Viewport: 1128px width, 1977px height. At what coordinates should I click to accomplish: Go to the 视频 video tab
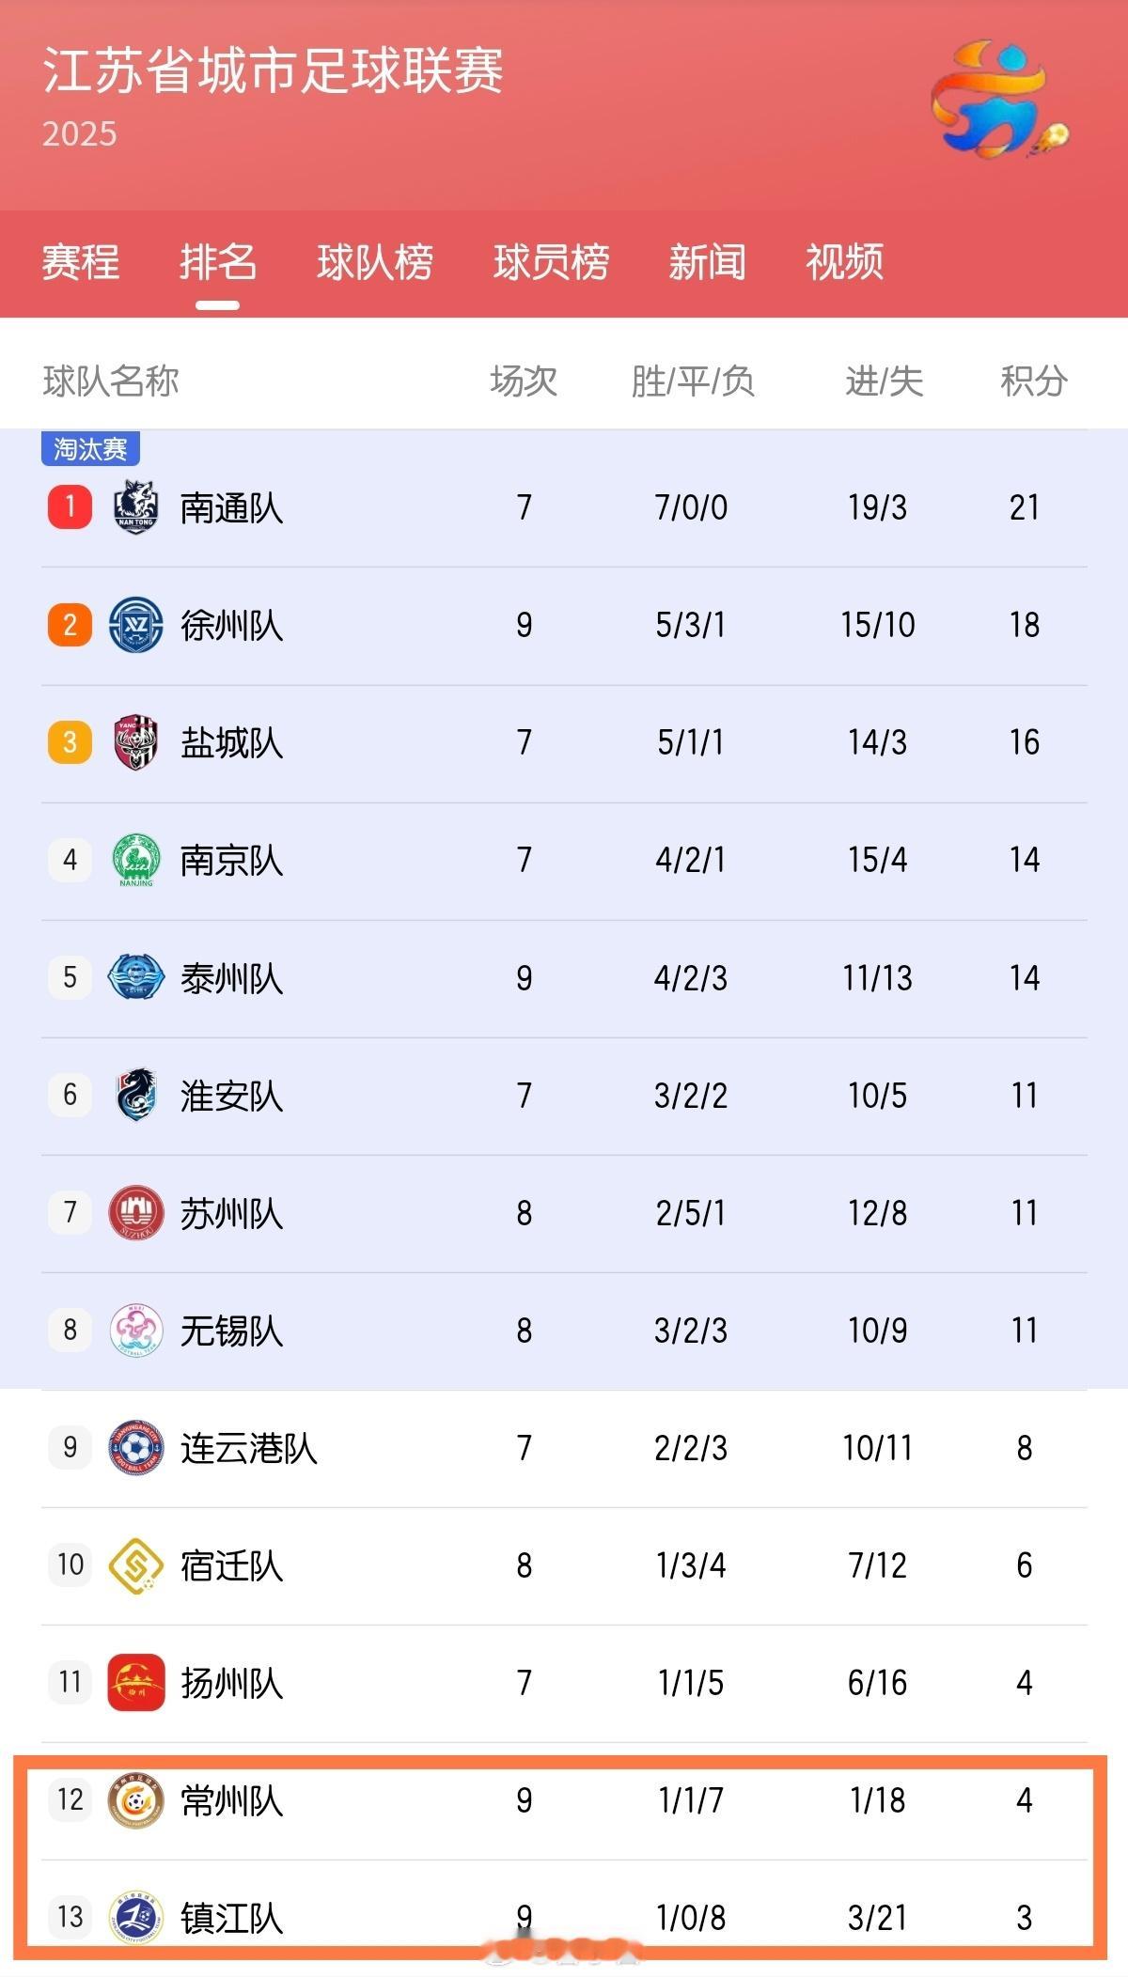[845, 262]
